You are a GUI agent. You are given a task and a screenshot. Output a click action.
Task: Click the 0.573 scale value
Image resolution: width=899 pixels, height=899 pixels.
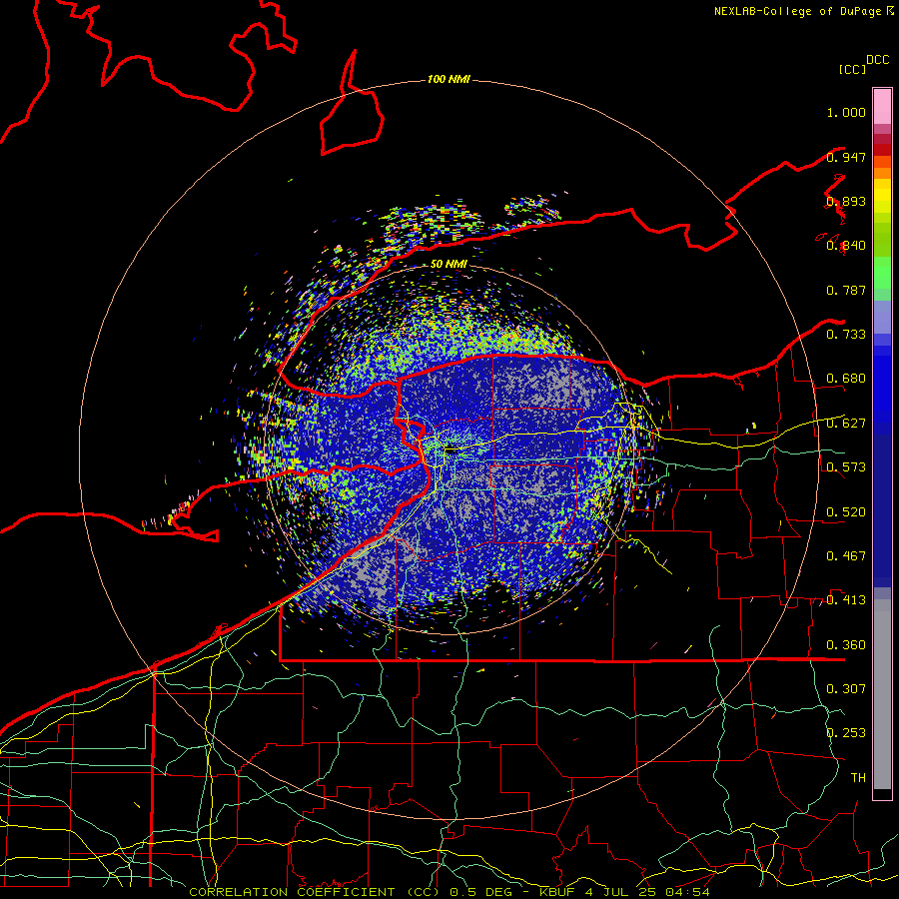[x=846, y=467]
